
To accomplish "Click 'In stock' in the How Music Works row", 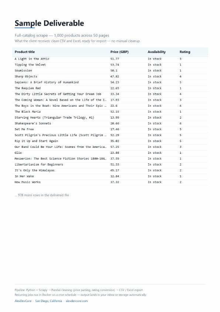I will [x=155, y=182].
